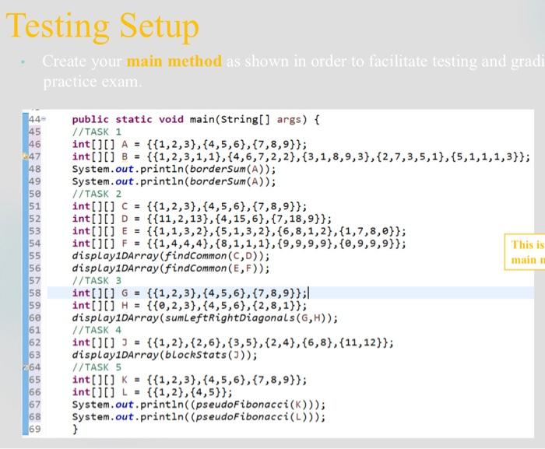The height and width of the screenshot is (449, 545).
Task: Click the sumLeftRightDiagonals(G,H) call
Action: pos(205,318)
